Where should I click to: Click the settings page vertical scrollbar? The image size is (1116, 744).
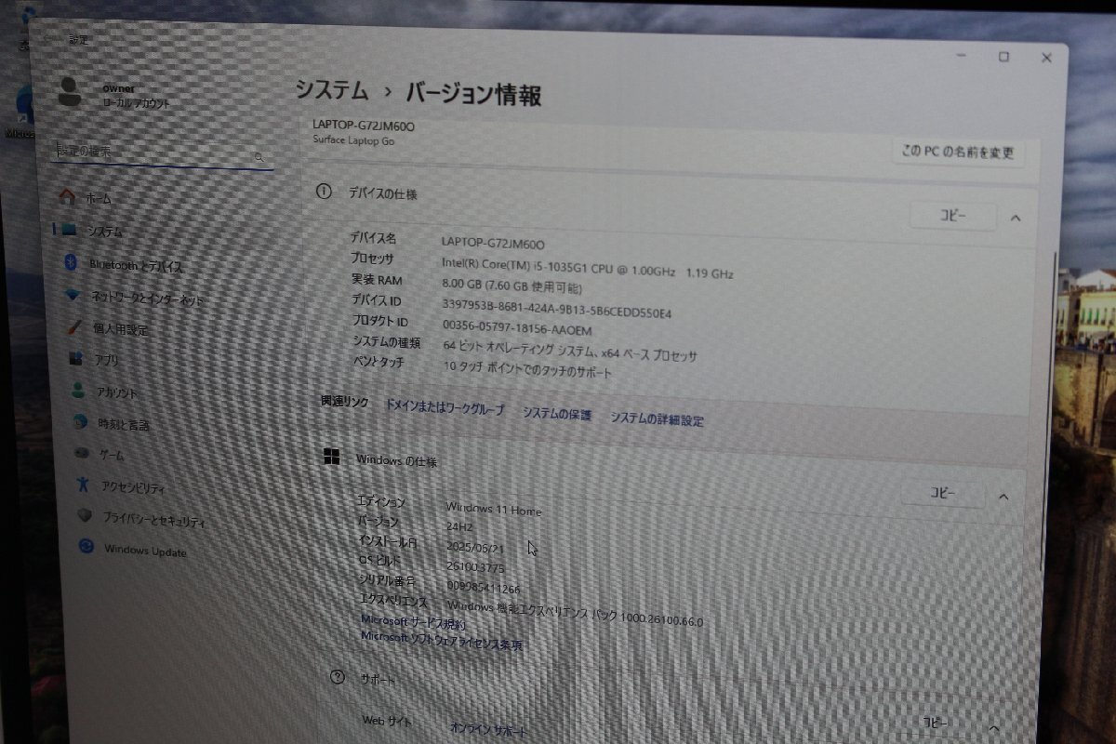coord(1047,409)
